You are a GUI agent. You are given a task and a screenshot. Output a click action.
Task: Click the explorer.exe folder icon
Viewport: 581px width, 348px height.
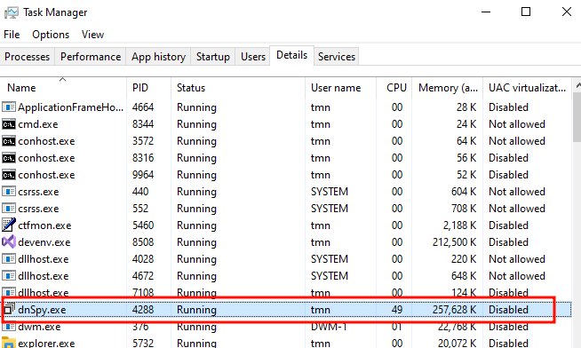[9, 343]
